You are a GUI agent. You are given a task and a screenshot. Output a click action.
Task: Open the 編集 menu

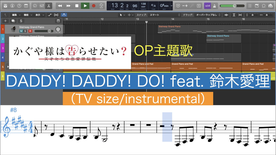(16, 15)
